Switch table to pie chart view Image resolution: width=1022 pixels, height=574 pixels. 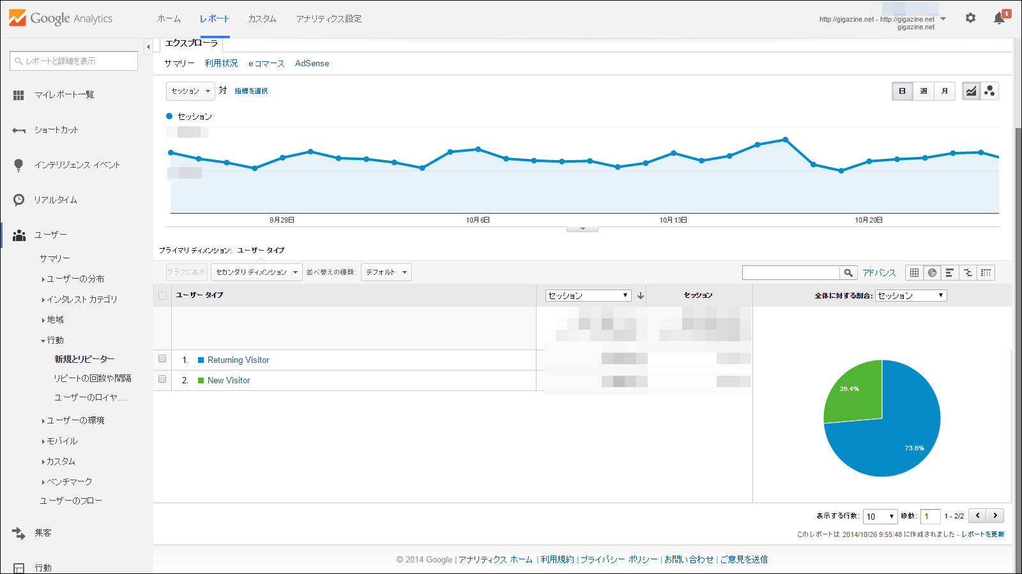[932, 273]
